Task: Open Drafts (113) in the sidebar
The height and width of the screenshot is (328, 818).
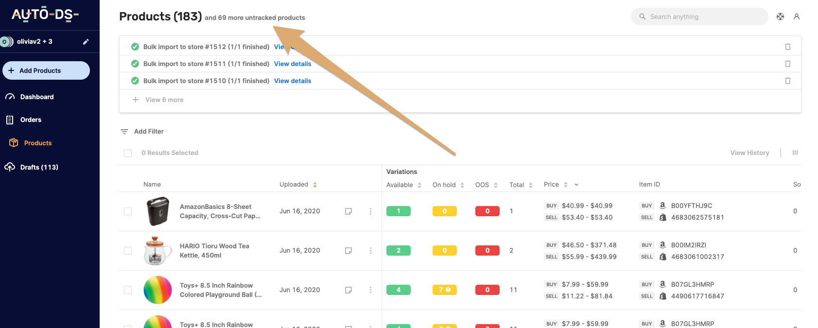Action: 39,167
